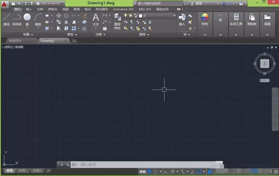Activate the Rotate tool
This screenshot has width=279, height=176.
point(66,16)
